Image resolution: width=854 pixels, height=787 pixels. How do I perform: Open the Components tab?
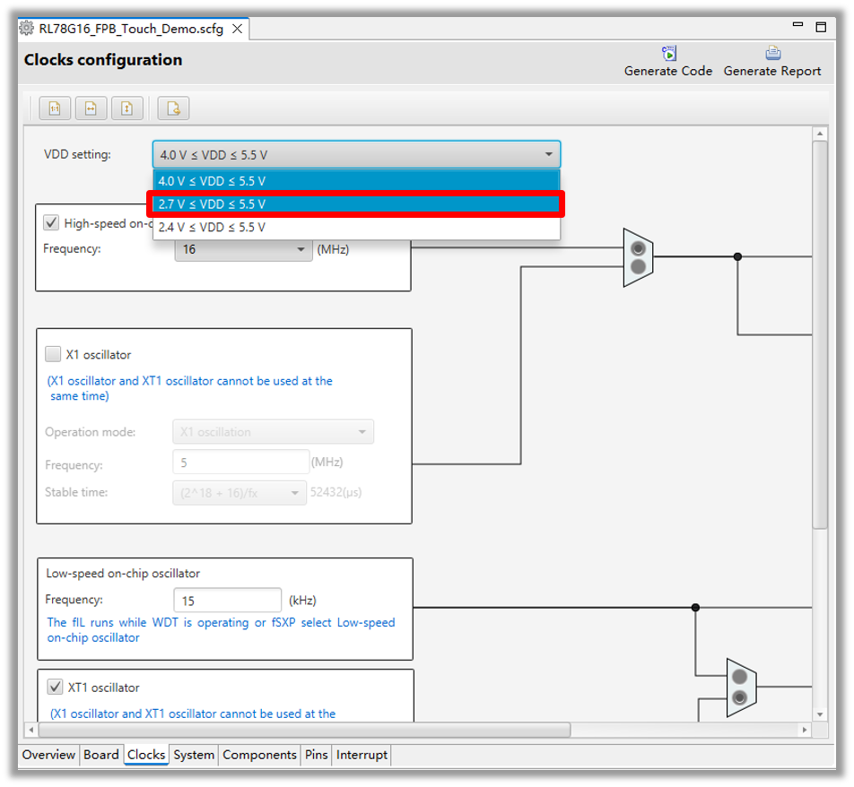click(259, 755)
